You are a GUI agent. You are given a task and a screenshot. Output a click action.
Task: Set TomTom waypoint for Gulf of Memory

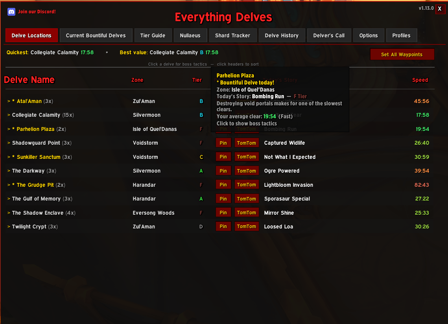[x=247, y=199]
